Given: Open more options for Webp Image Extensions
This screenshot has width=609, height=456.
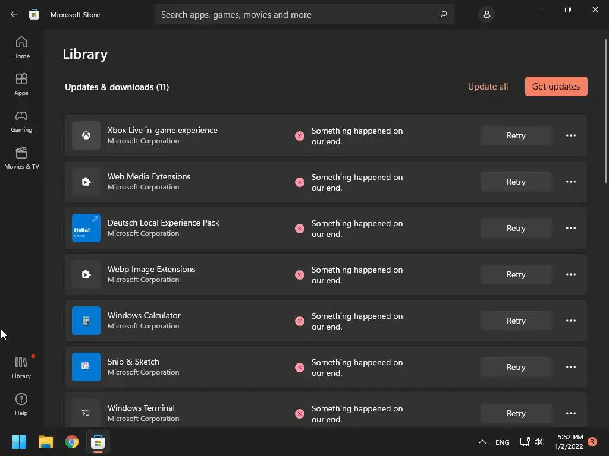Looking at the screenshot, I should point(570,274).
